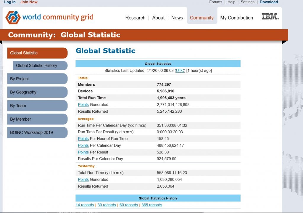This screenshot has height=213, width=303.
Task: Open By Project sidebar item
Action: (x=37, y=79)
